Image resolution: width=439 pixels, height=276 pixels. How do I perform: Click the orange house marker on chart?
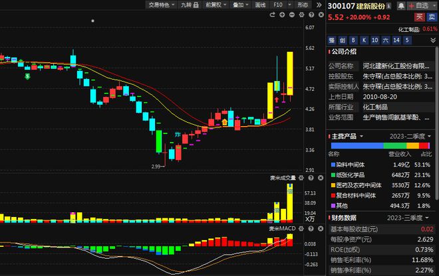(225, 122)
